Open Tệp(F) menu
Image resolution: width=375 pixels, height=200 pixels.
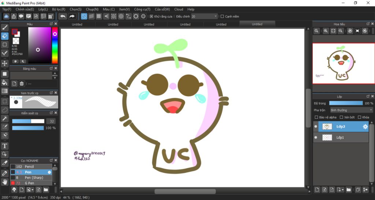click(7, 9)
